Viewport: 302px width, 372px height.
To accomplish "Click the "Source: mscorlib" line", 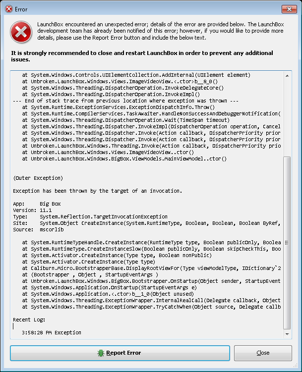I will (x=38, y=229).
